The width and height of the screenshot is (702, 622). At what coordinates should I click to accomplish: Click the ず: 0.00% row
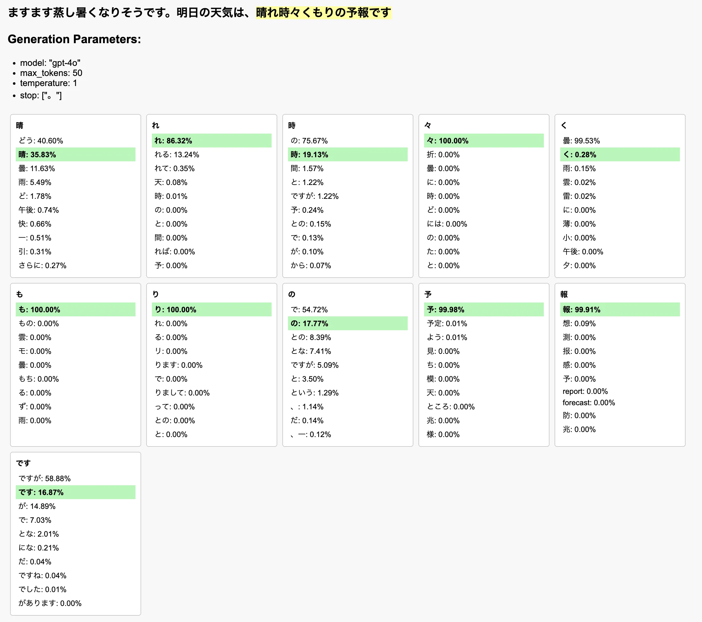(x=76, y=406)
